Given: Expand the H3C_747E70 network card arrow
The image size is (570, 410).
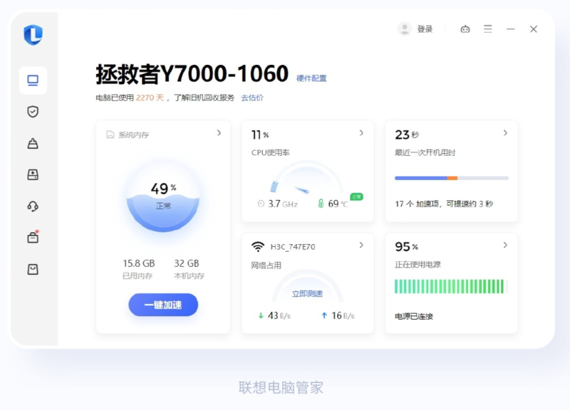Looking at the screenshot, I should click(361, 246).
